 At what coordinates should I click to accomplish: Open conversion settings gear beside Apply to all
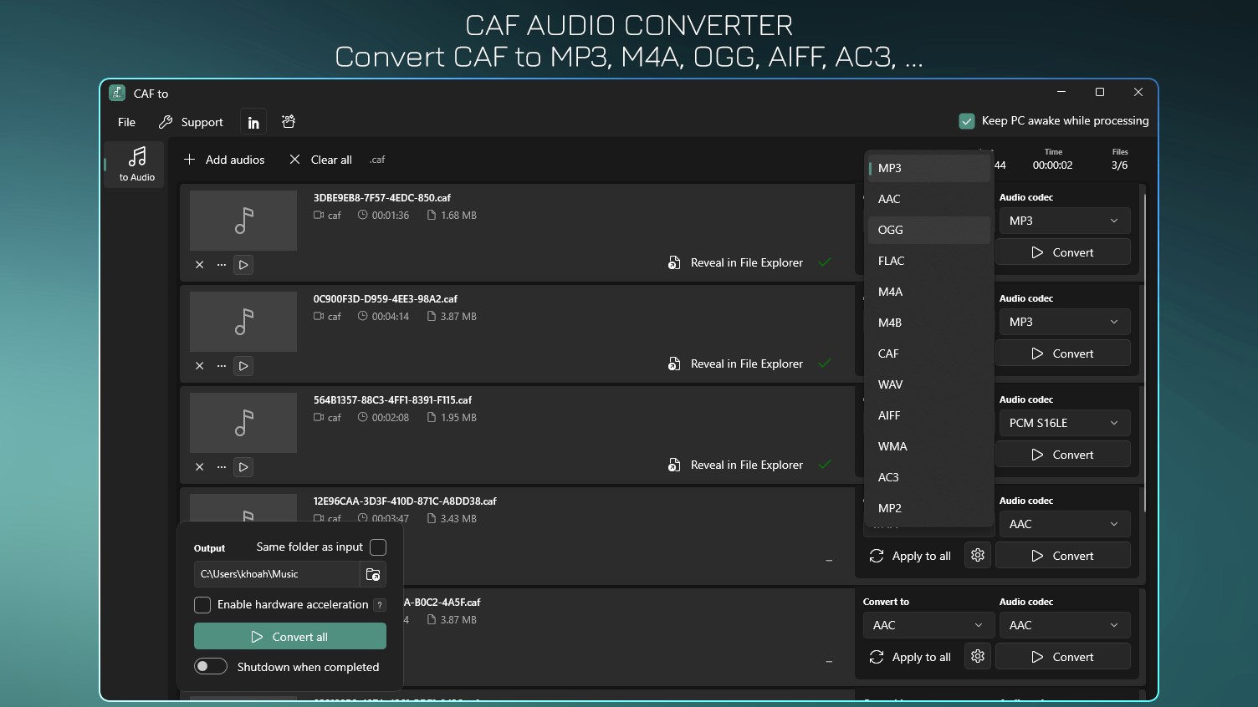coord(977,555)
